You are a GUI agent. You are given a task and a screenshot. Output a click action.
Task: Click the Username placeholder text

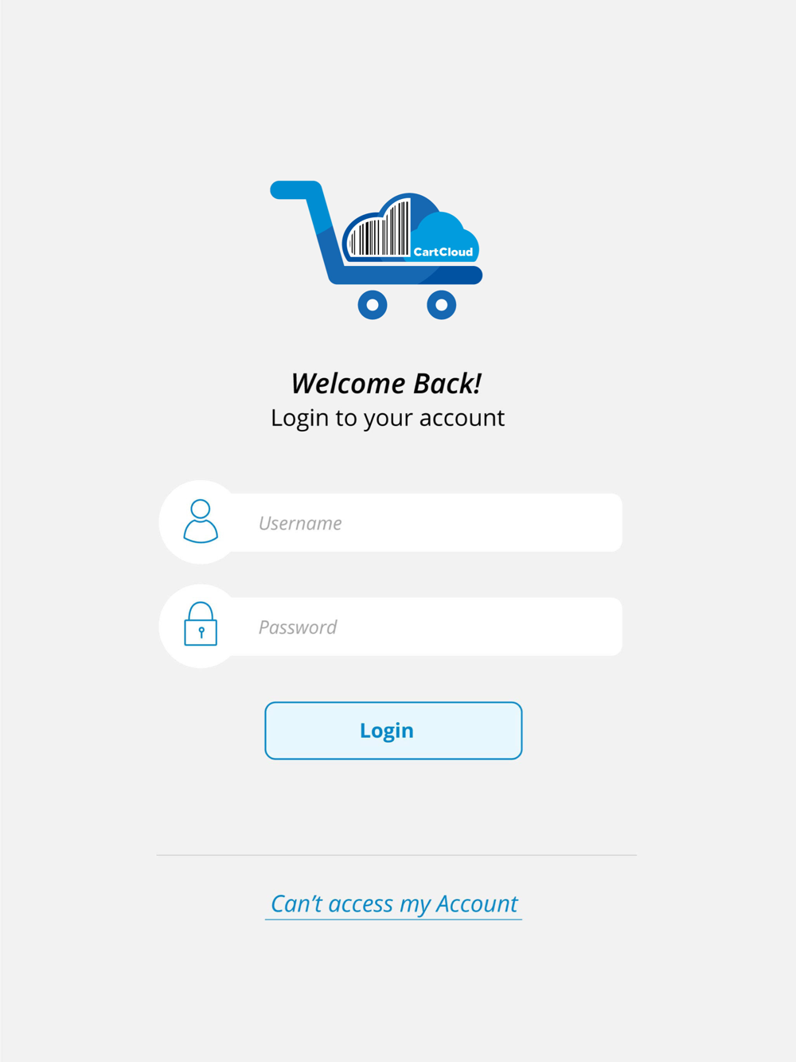[x=300, y=523]
